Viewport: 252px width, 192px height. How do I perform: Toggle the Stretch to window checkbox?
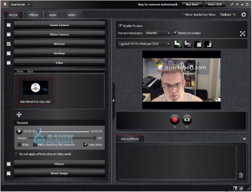(x=175, y=33)
